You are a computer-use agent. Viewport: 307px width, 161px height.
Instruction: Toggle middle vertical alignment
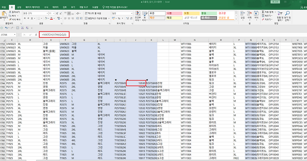point(69,13)
